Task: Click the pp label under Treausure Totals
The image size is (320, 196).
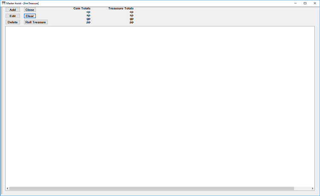Action: (132, 22)
